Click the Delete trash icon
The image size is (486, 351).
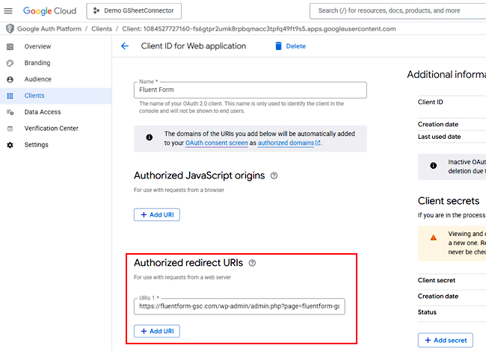pyautogui.click(x=279, y=46)
